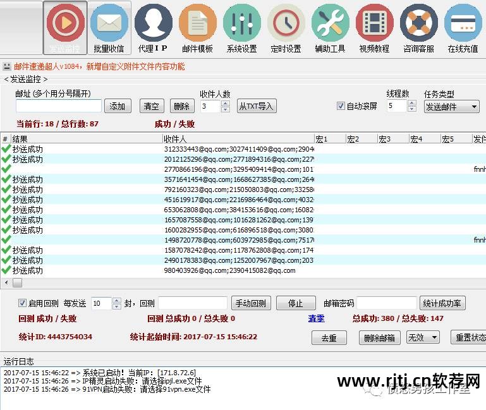The image size is (486, 410).
Task: Select row with 2012125296@qq.com recipients
Action: click(x=243, y=159)
